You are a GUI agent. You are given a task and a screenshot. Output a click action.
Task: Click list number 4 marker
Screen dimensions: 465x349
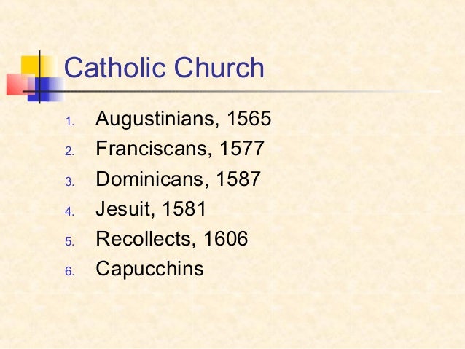(70, 212)
